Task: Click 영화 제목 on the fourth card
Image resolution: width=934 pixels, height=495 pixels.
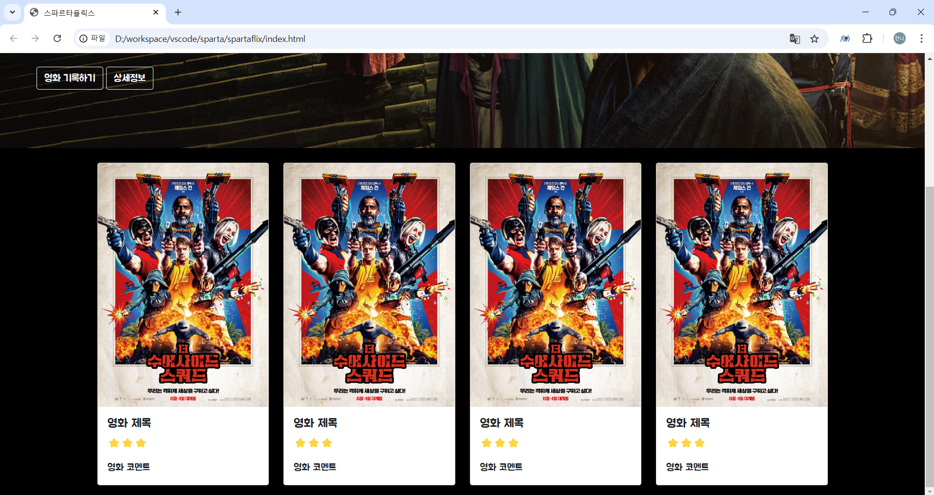Action: point(688,423)
